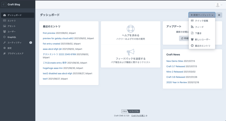This screenshot has height=121, width=226.
Task: Collapse the 新規ウィジェット dropdown button
Action: point(202,15)
